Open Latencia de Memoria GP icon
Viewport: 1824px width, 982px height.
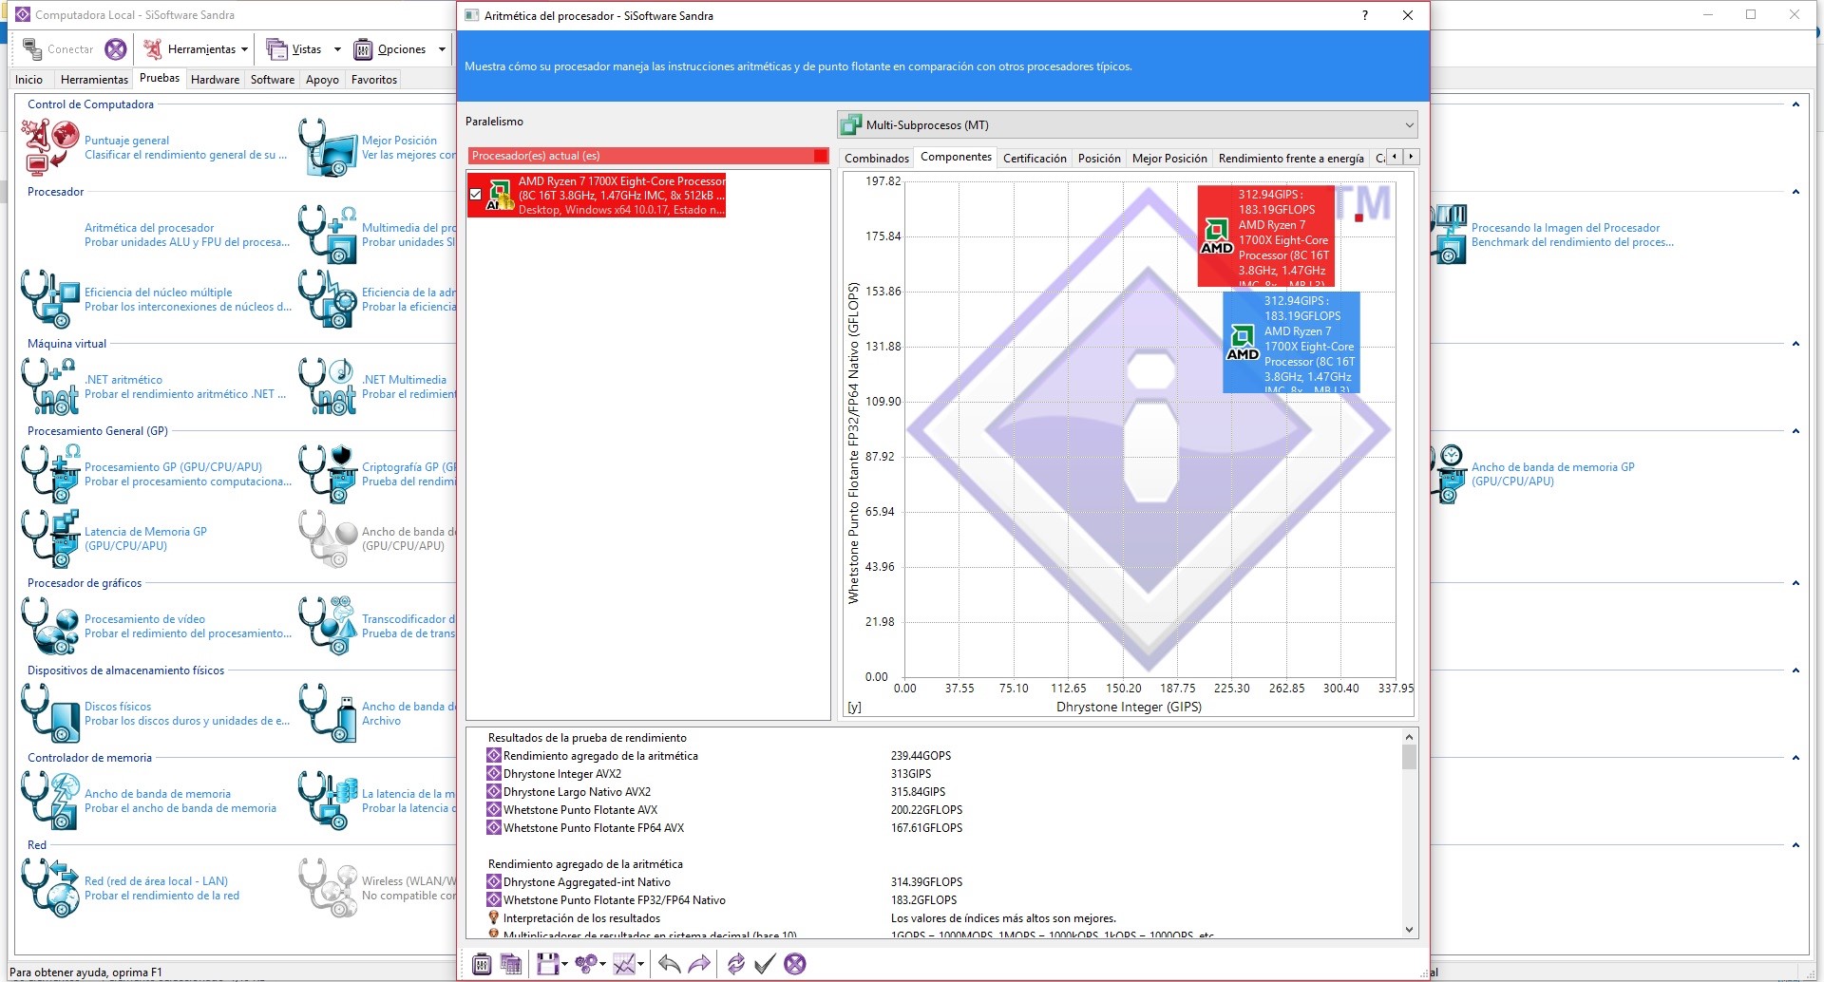[x=50, y=538]
